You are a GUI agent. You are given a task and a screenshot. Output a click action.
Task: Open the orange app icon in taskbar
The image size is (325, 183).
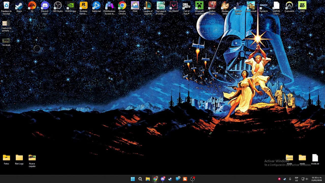pos(185,179)
